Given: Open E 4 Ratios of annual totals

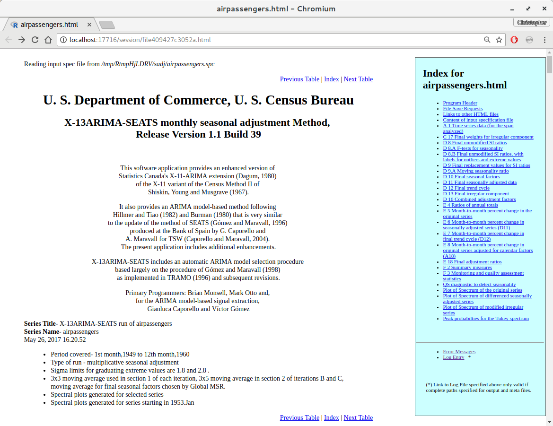Looking at the screenshot, I should click(x=471, y=205).
